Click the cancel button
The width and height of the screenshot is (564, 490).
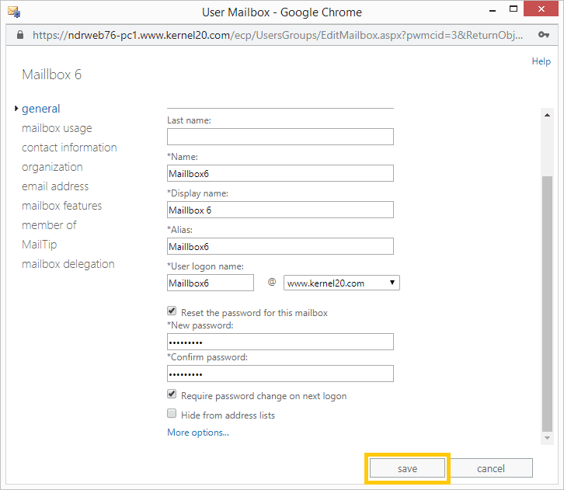coord(491,468)
